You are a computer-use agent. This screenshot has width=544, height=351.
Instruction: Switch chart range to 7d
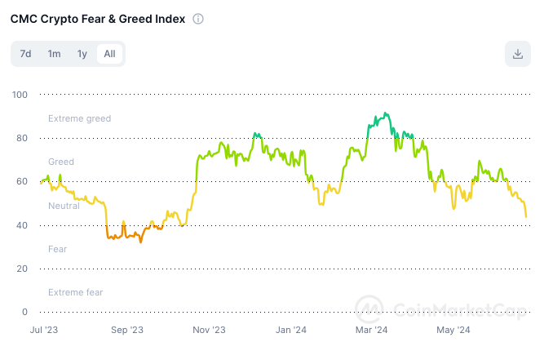pyautogui.click(x=25, y=54)
